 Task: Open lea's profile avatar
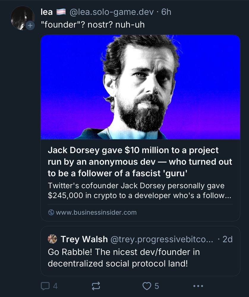tap(23, 18)
